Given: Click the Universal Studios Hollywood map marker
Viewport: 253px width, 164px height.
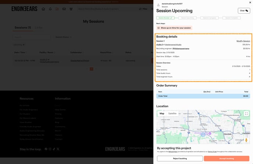Looking at the screenshot, I should (x=210, y=134).
